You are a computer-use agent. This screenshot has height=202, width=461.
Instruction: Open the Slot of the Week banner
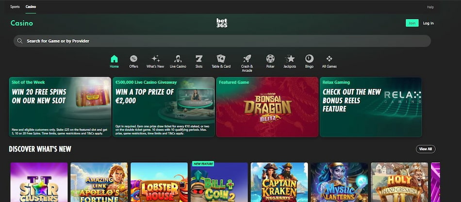(x=60, y=107)
